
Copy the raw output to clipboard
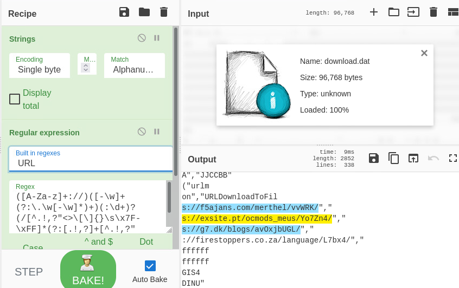pos(394,158)
